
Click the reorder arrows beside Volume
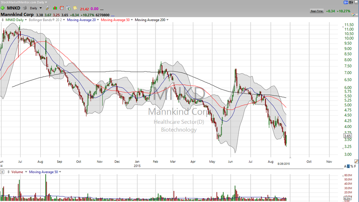click(x=9, y=172)
